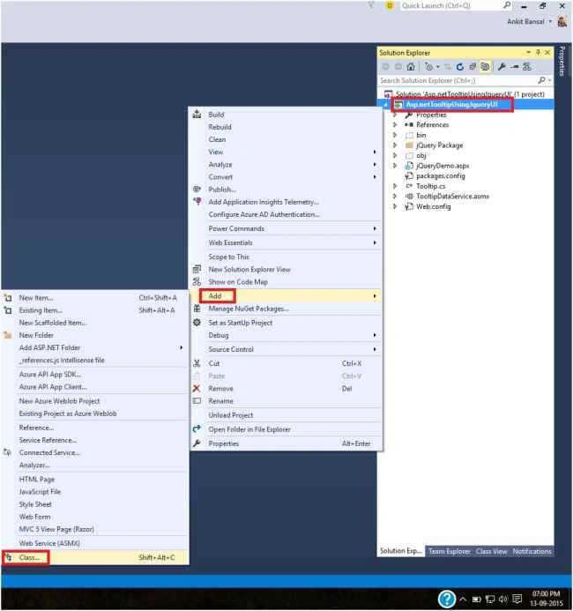Open the Solution Explorer window options dropdown

coord(529,52)
